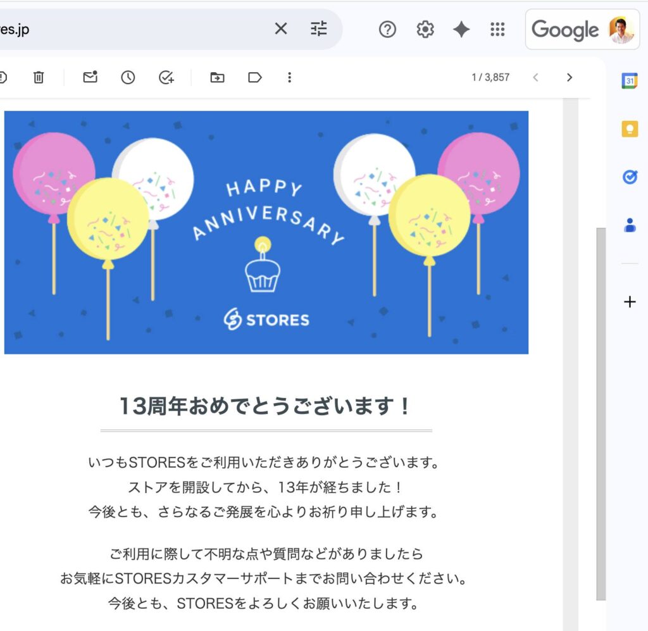Open Google Keep side panel
Viewport: 648px width, 631px height.
(629, 129)
